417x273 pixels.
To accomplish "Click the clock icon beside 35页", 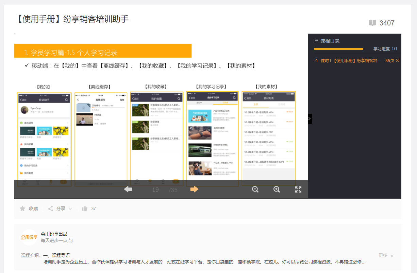I will pos(398,61).
